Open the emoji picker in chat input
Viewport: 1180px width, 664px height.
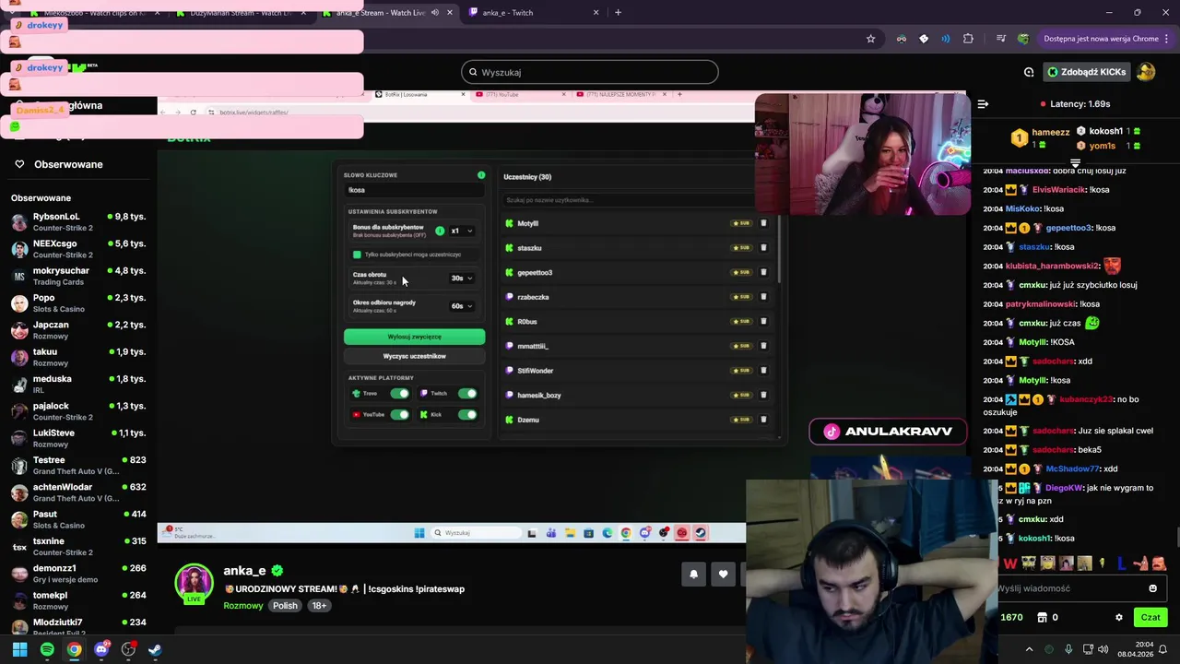pyautogui.click(x=1152, y=588)
